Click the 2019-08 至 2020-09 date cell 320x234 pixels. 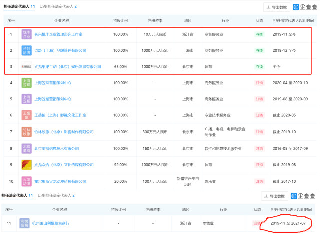290,99
